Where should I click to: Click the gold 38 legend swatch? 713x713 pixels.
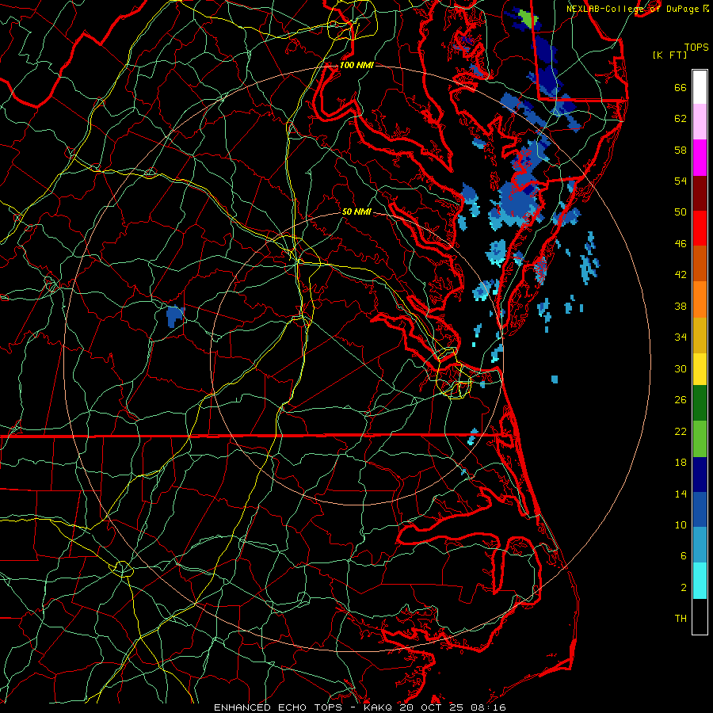click(700, 335)
